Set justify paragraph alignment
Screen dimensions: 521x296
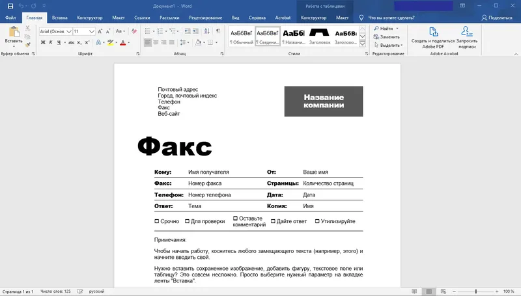tap(172, 42)
